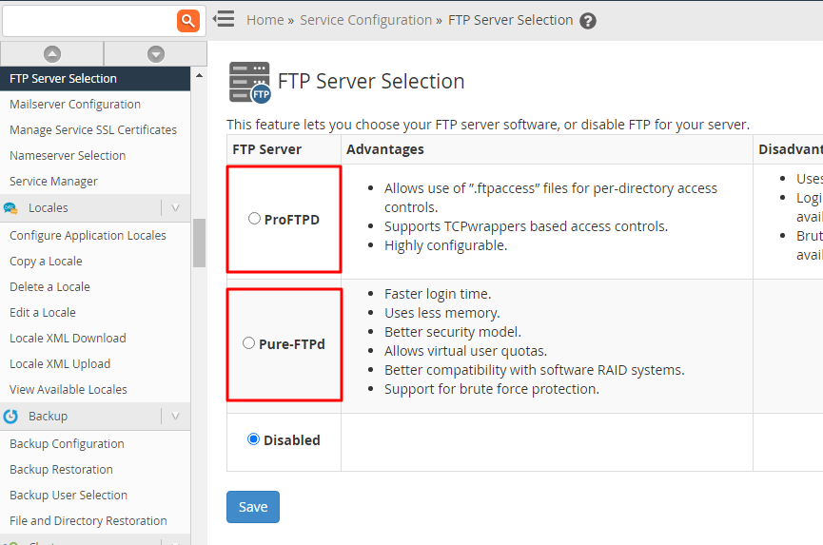
Task: Click the small sidebar scroll up arrow
Action: click(x=199, y=76)
